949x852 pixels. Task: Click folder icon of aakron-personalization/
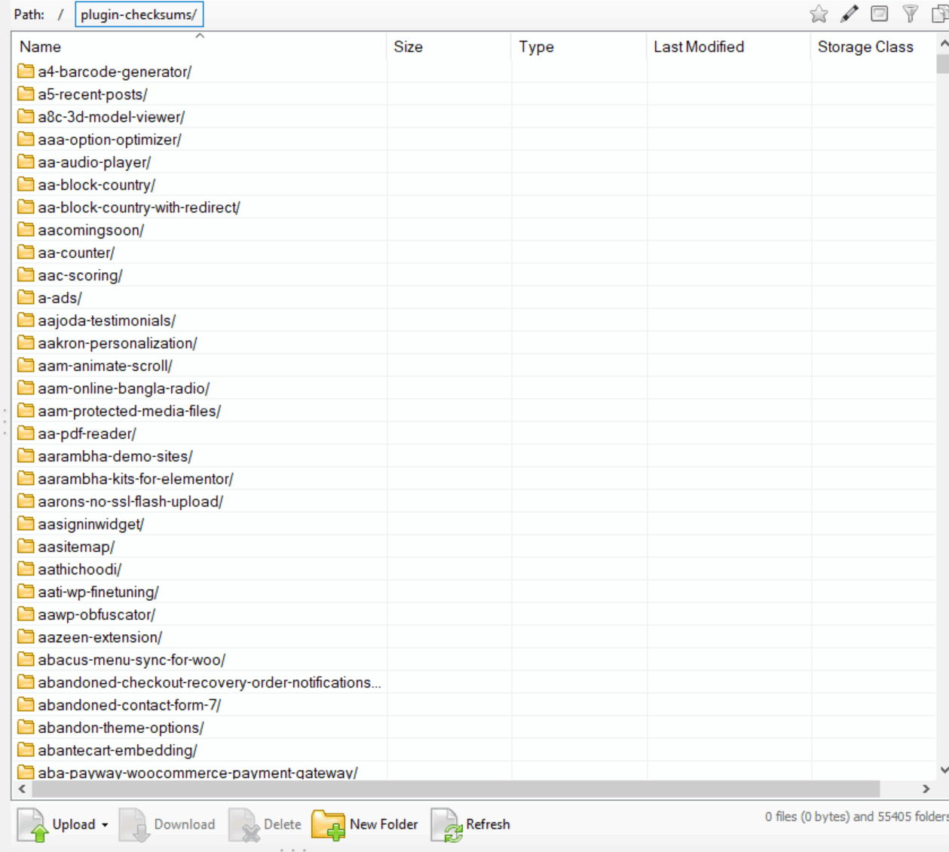[x=26, y=342]
